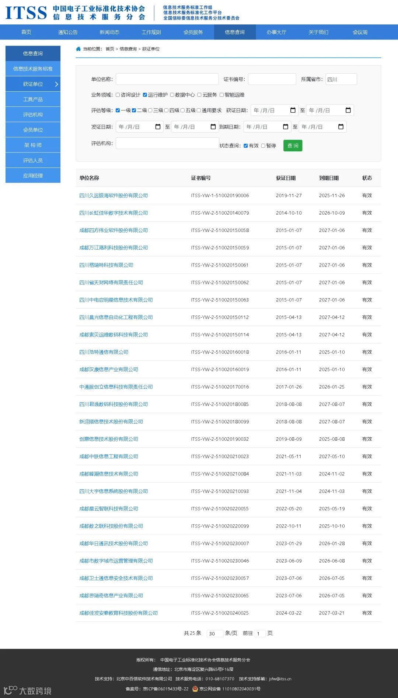
Task: Click the 前往 page number input
Action: click(260, 633)
